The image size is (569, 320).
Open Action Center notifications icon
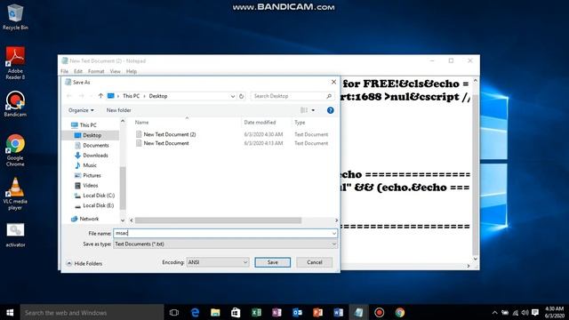pos(535,312)
